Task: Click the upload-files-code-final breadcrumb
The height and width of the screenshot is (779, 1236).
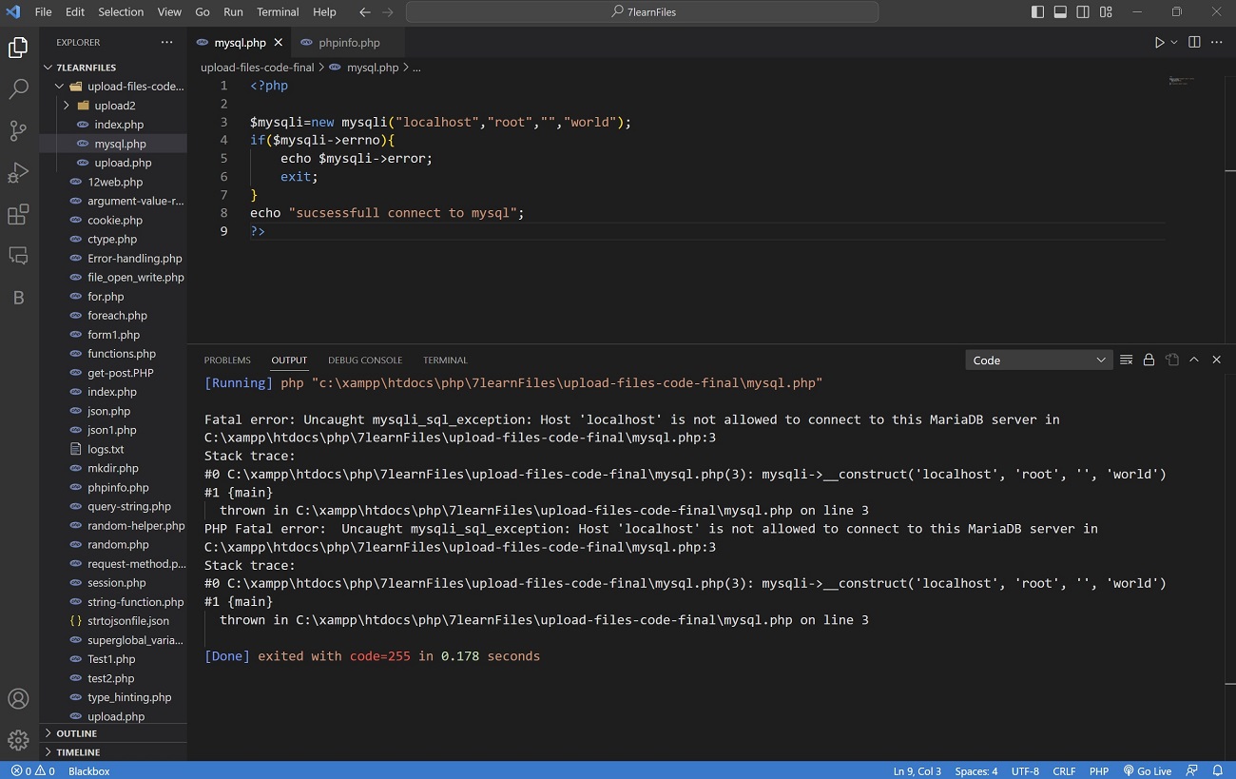Action: [x=257, y=68]
